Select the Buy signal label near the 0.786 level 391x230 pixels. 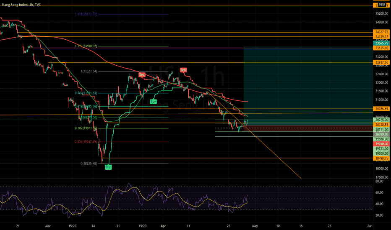[x=153, y=102]
